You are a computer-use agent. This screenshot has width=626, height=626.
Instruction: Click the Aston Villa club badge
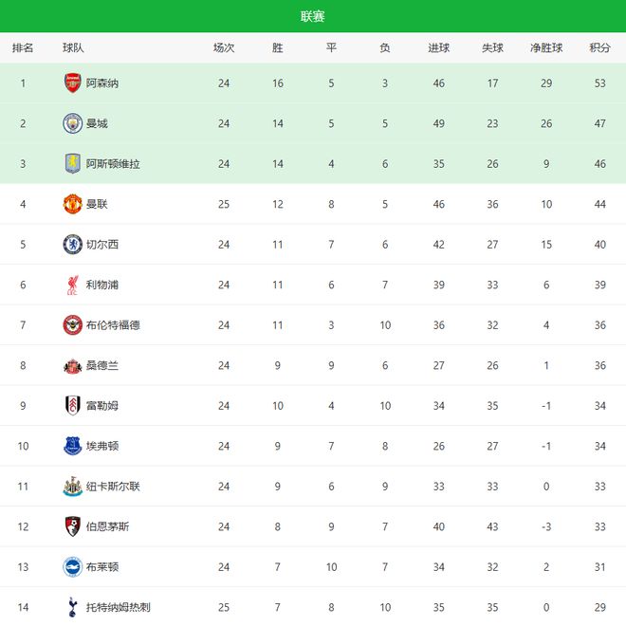click(x=73, y=164)
